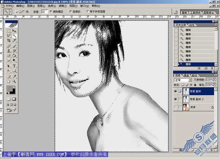
Task: Reset to default foreground and background colors
Action: (8, 93)
